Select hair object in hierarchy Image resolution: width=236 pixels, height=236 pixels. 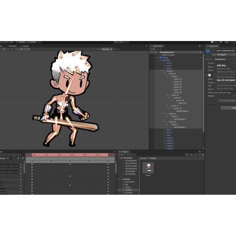pyautogui.click(x=169, y=135)
